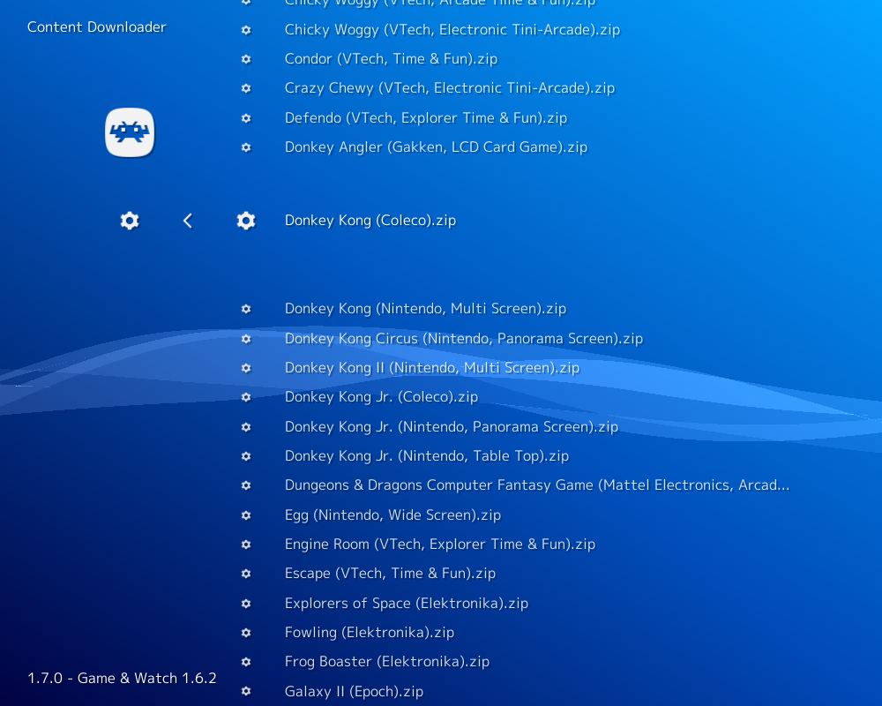This screenshot has width=882, height=706.
Task: Select 'Frog Boaster (Elektronika).zip'
Action: click(x=387, y=662)
